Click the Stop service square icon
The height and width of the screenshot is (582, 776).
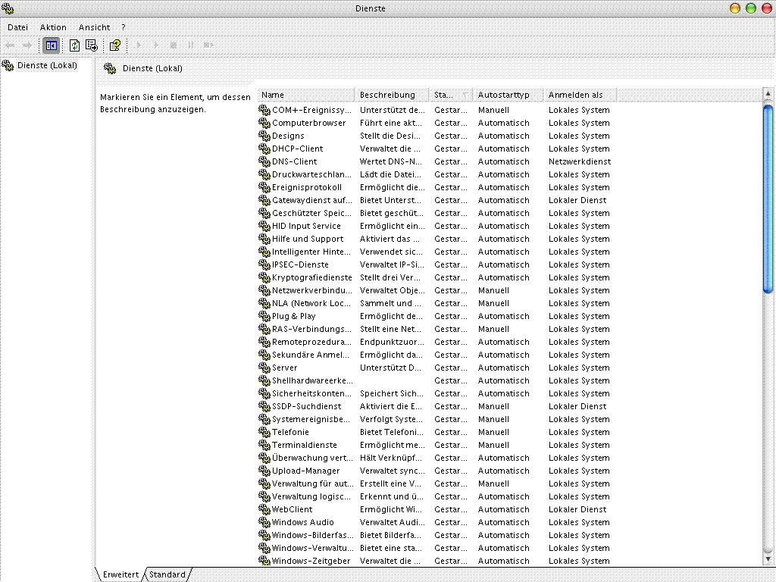pos(174,45)
